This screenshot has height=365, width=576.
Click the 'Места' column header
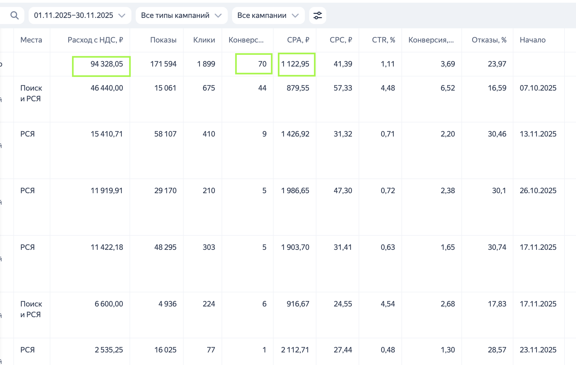(x=31, y=40)
